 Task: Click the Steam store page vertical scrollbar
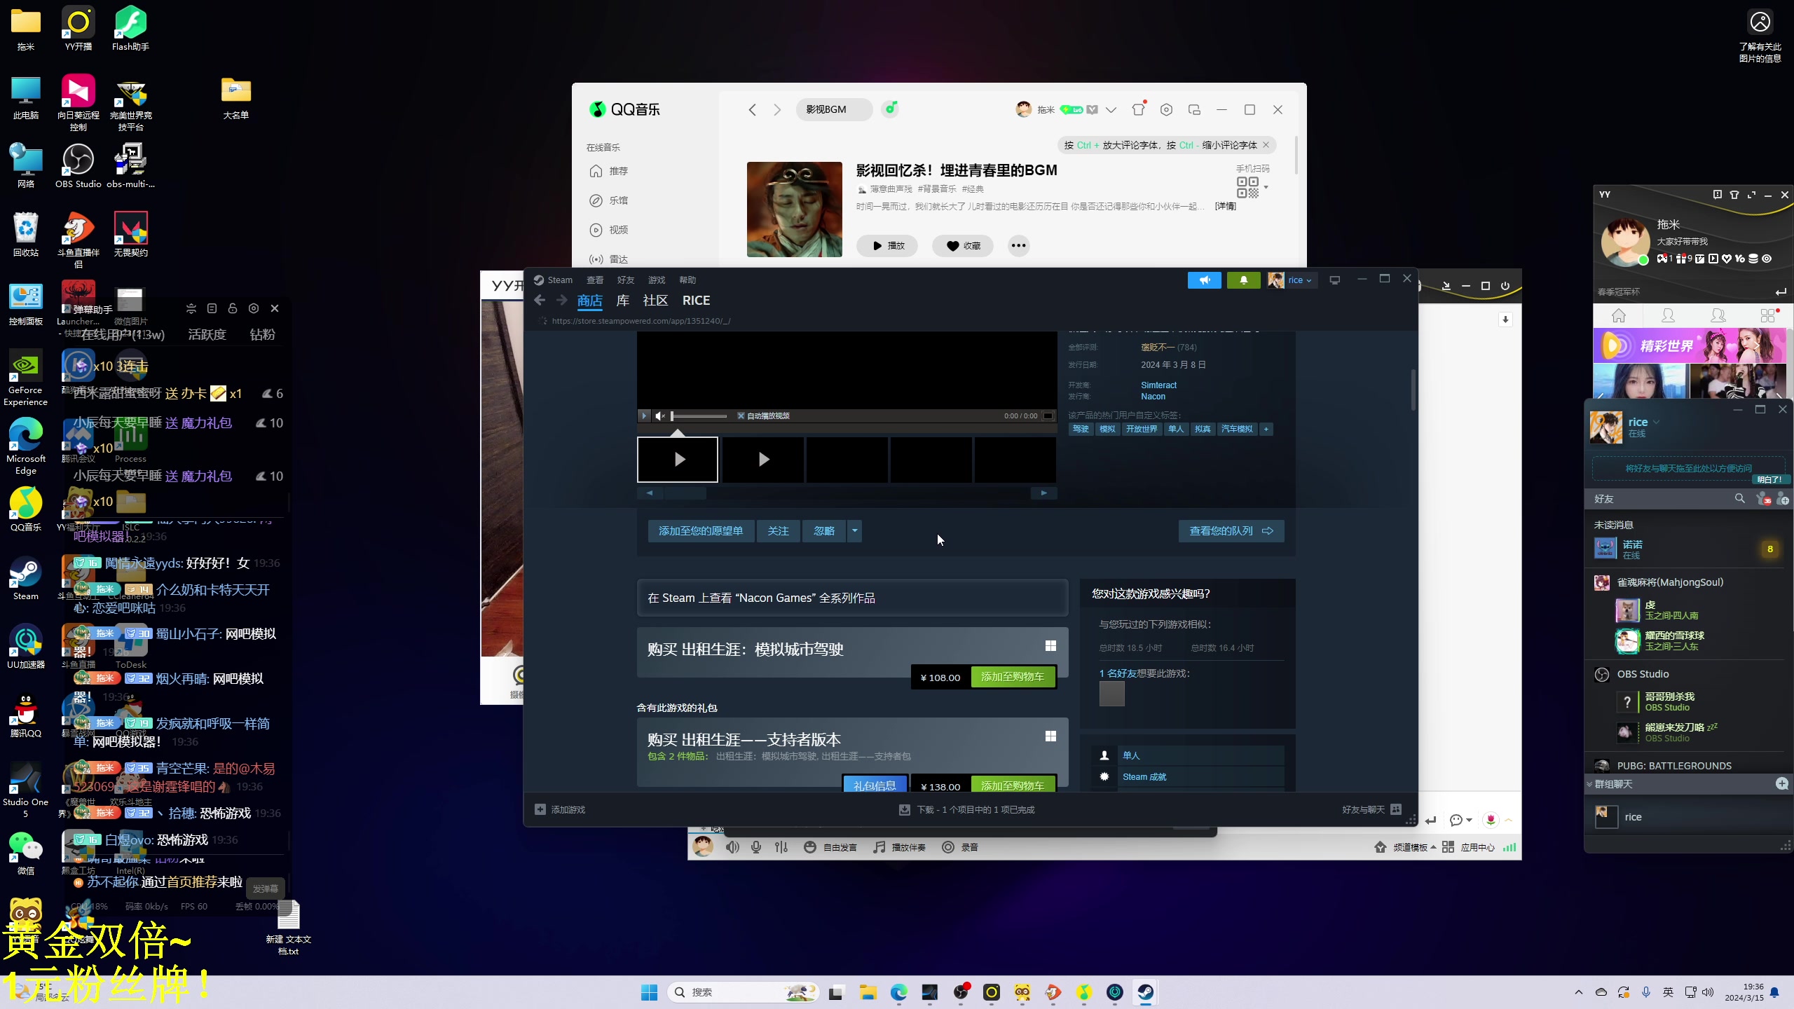[x=1413, y=390]
